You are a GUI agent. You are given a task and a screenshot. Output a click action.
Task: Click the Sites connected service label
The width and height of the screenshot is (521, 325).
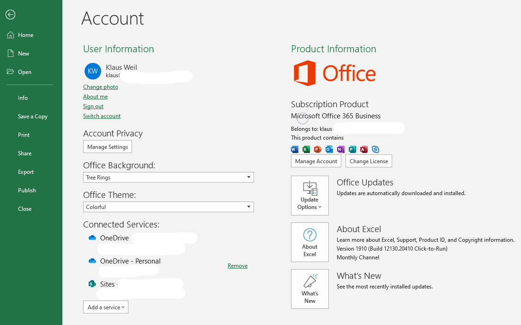[107, 284]
